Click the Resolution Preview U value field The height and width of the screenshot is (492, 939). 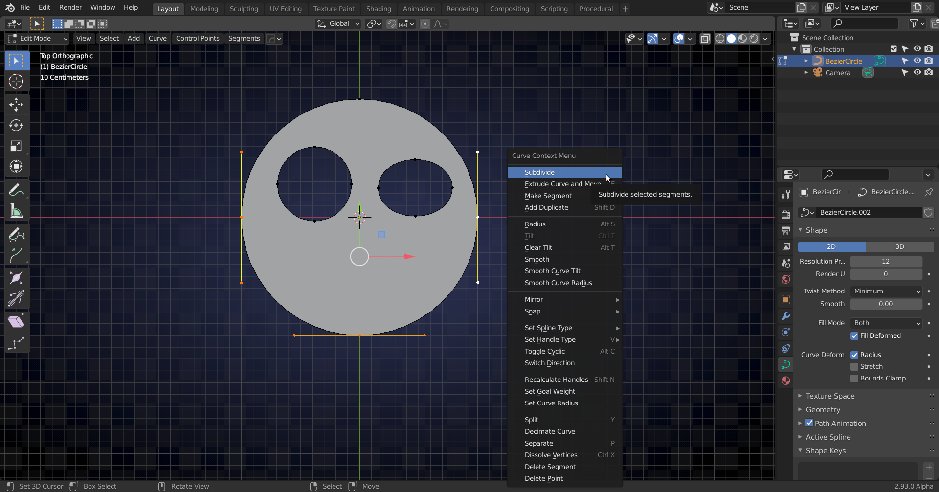point(886,262)
